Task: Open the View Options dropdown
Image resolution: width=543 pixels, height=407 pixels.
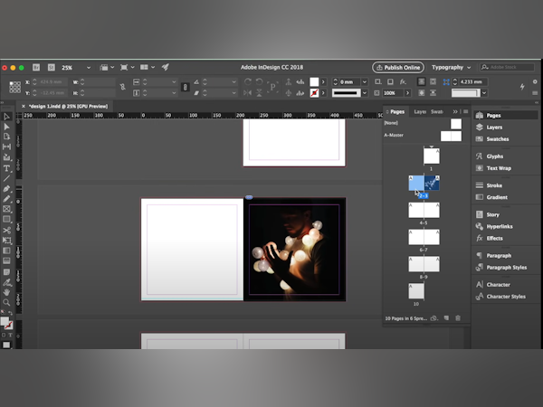Action: (107, 67)
